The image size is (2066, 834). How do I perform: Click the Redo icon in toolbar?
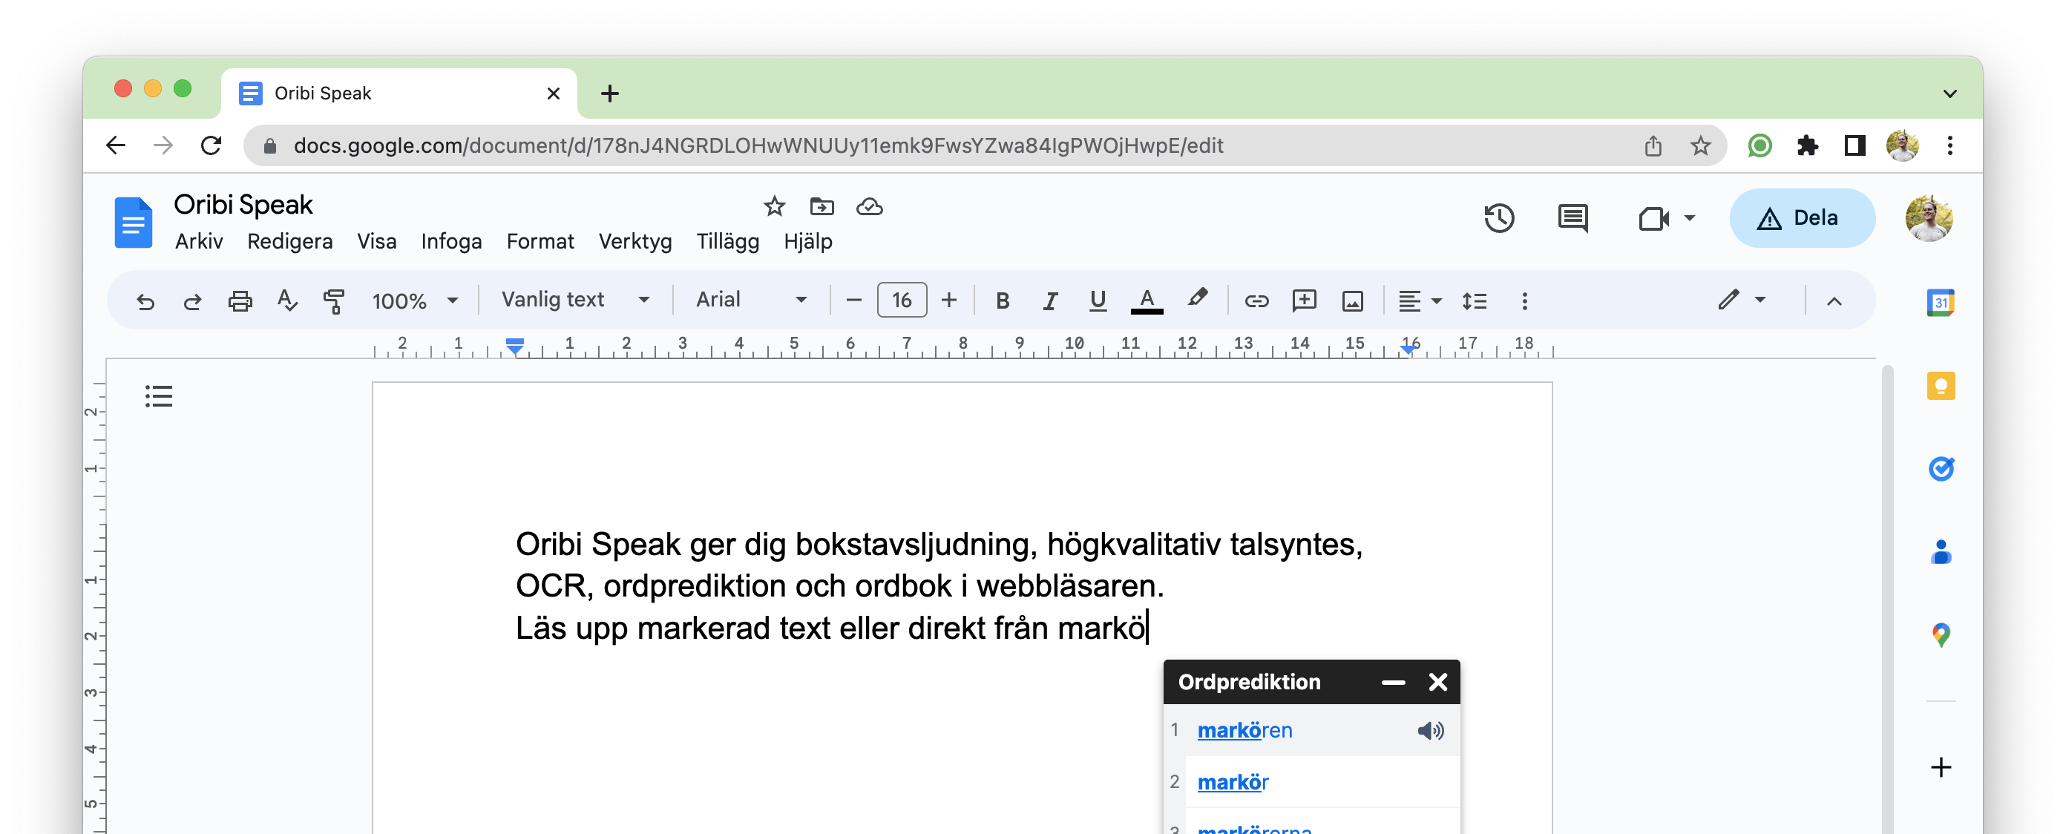pos(192,301)
